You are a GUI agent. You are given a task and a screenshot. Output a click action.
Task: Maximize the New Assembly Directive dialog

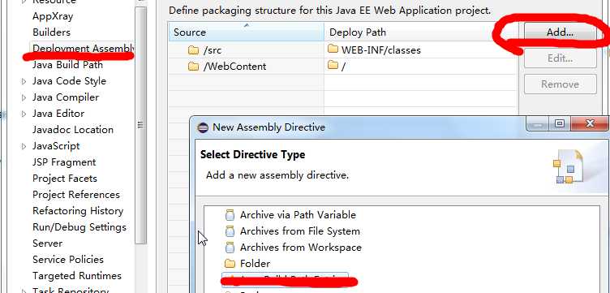560,123
